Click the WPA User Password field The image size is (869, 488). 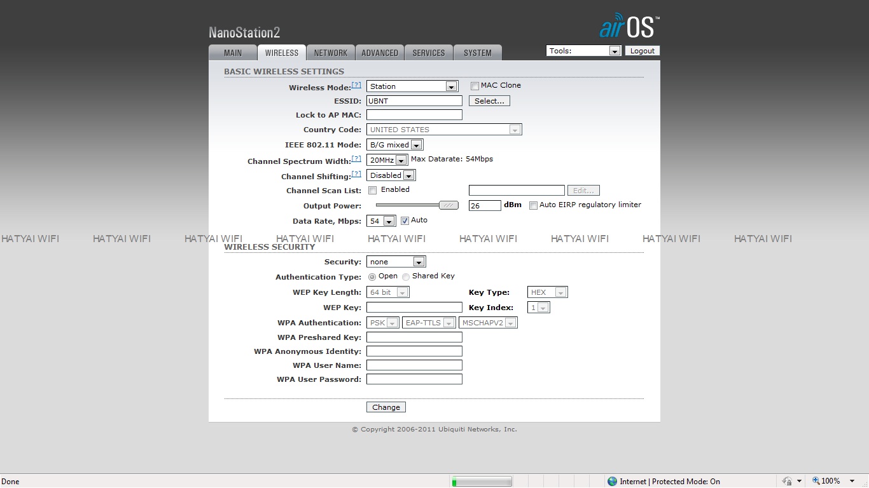pyautogui.click(x=415, y=379)
